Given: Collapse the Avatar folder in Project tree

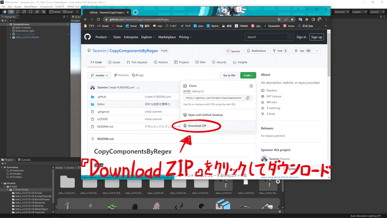Looking at the screenshot, I should tap(5, 187).
